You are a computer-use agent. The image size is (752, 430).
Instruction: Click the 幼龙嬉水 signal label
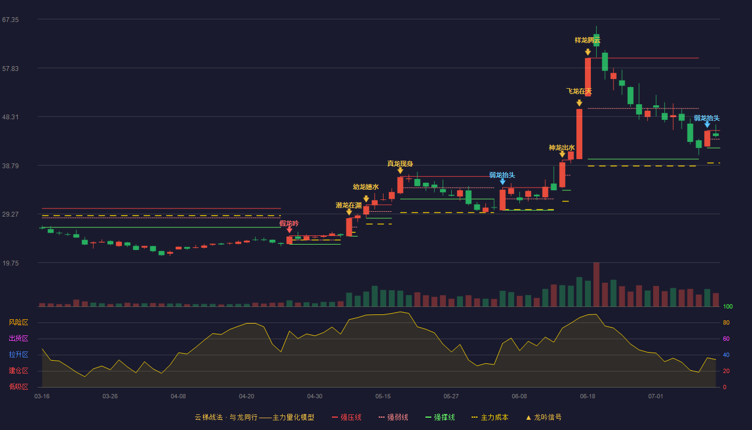point(366,187)
